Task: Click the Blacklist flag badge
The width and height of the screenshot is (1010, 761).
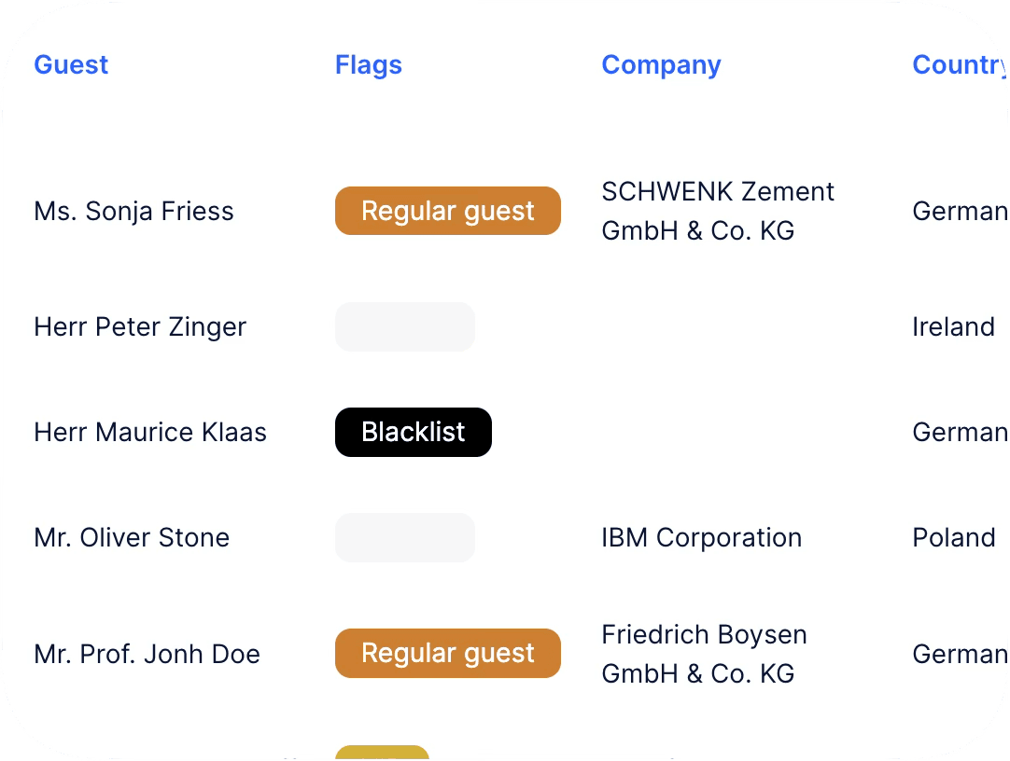Action: 414,433
